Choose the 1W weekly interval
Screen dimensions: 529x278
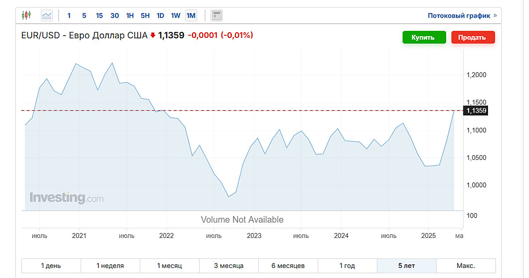point(175,15)
